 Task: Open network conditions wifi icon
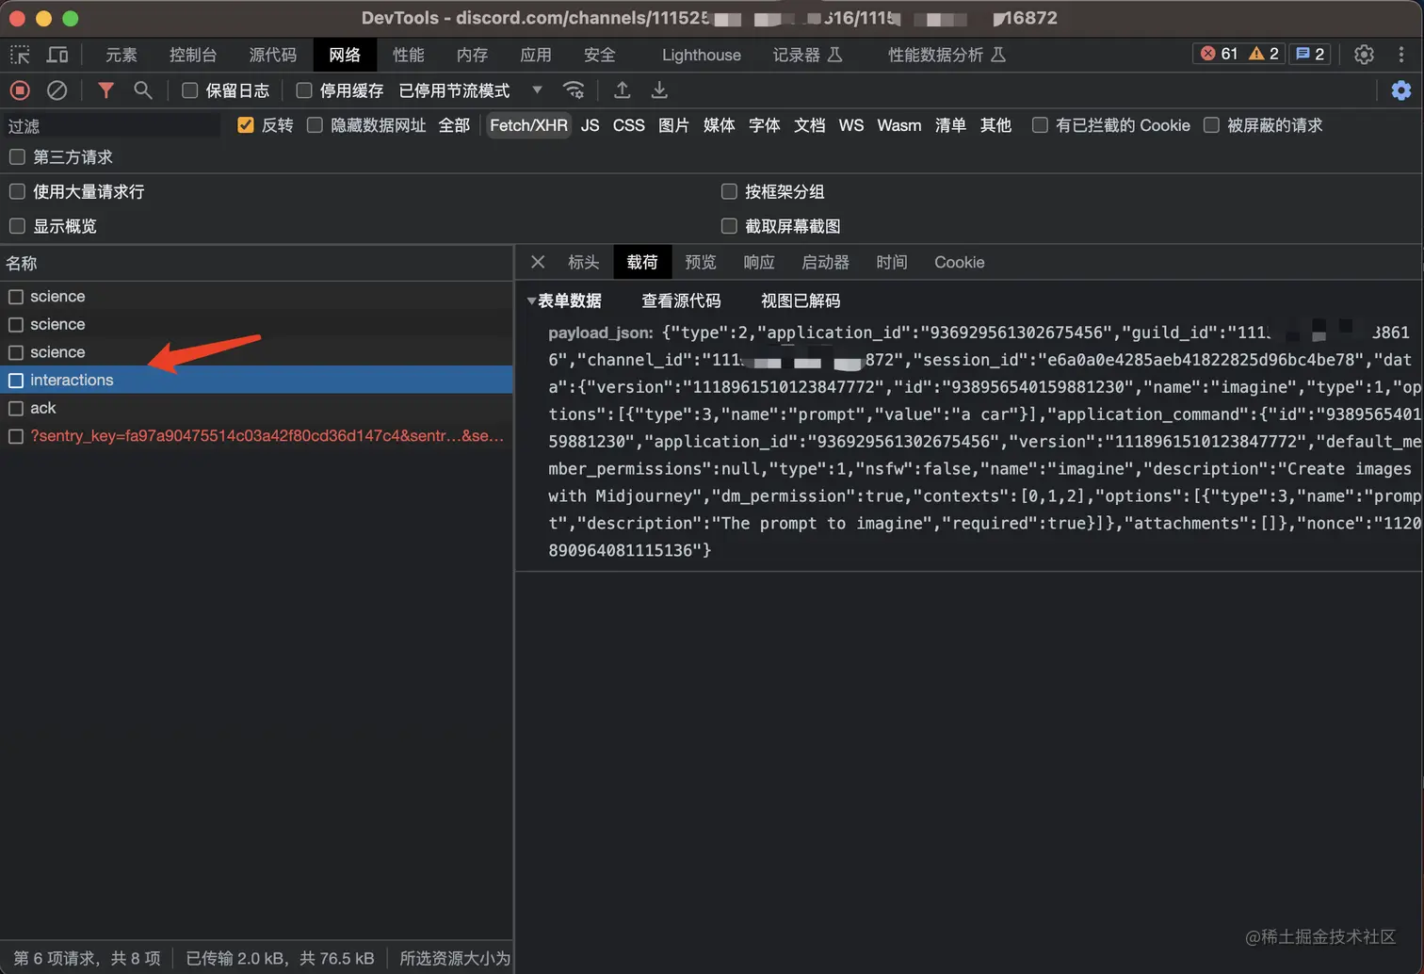pyautogui.click(x=574, y=90)
